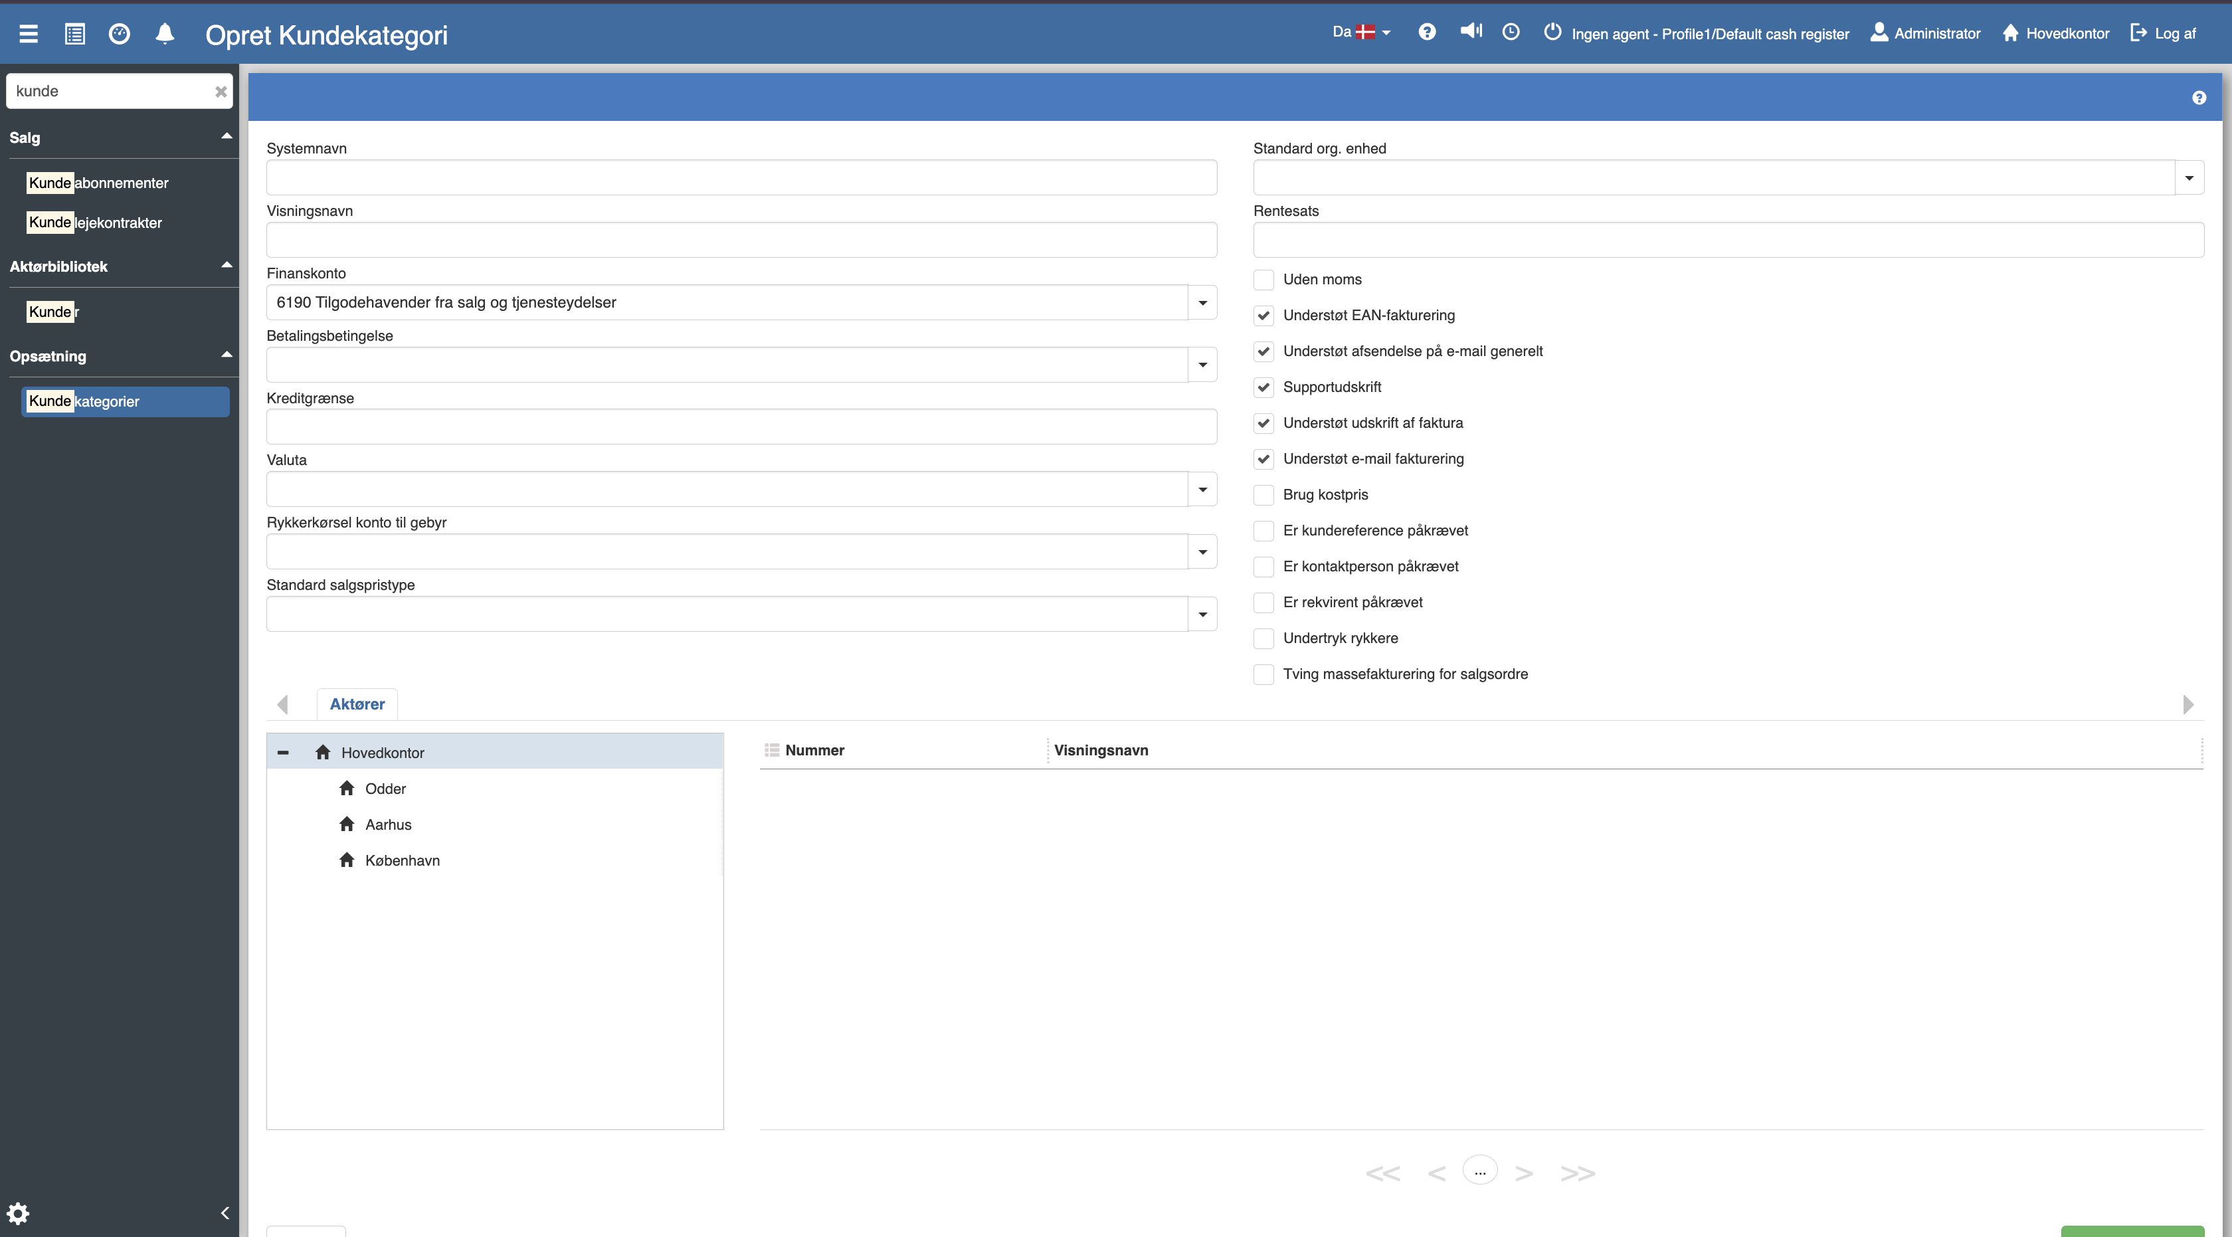Open the clock history icon
Screen dimensions: 2232x1237
[1510, 32]
